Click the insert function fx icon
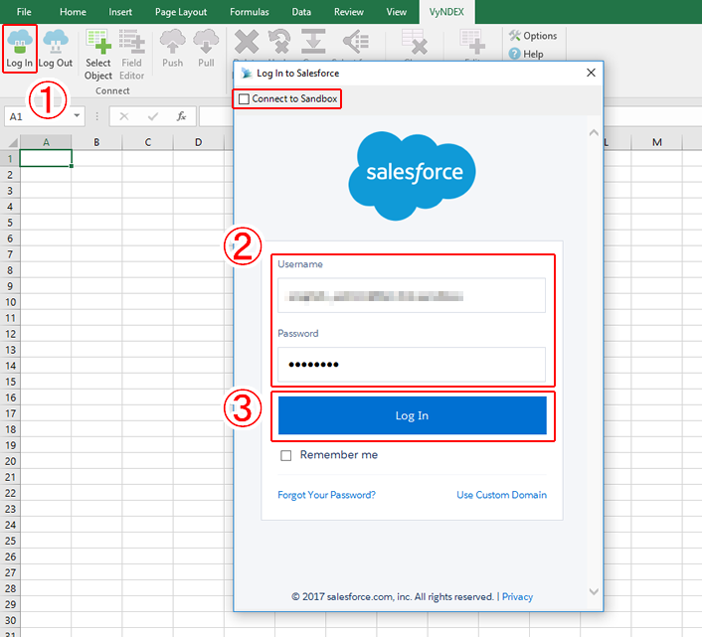This screenshot has height=637, width=702. (x=181, y=116)
